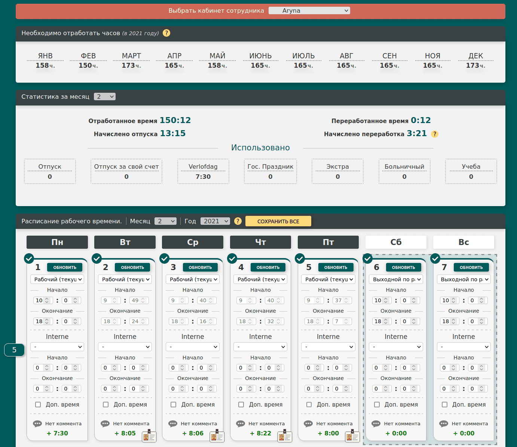The image size is (517, 447).
Task: Click week number 5 side label
Action: pos(14,350)
